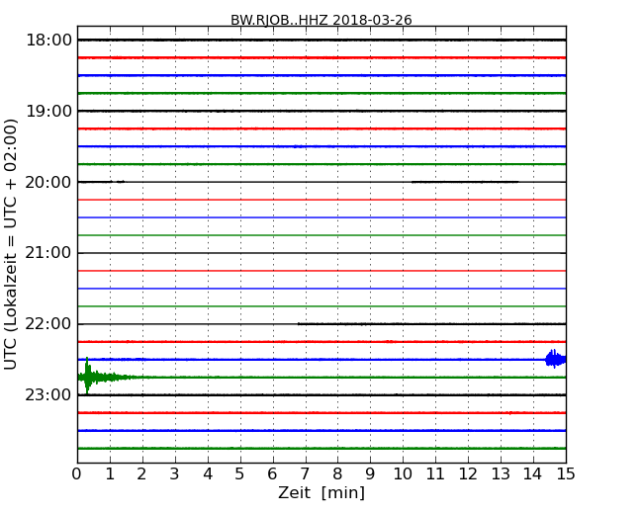Click the x-axis label Zeit [min]
The image size is (643, 514).
click(321, 492)
